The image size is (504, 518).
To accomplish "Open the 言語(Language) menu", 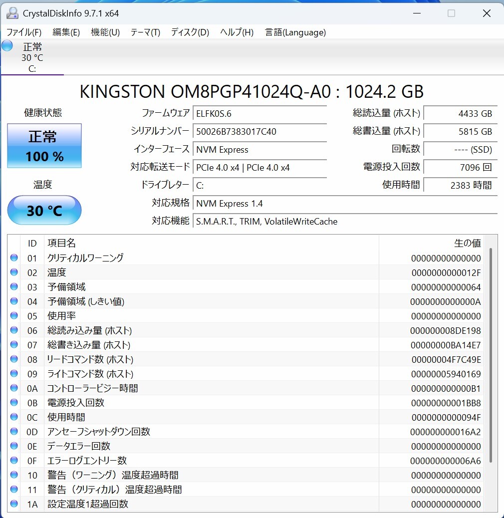I will pyautogui.click(x=295, y=32).
